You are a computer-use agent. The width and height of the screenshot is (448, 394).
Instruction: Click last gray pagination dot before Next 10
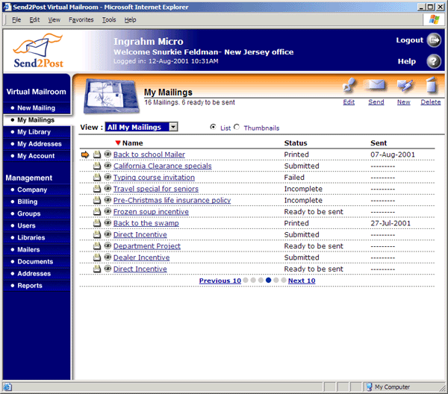[x=284, y=280]
